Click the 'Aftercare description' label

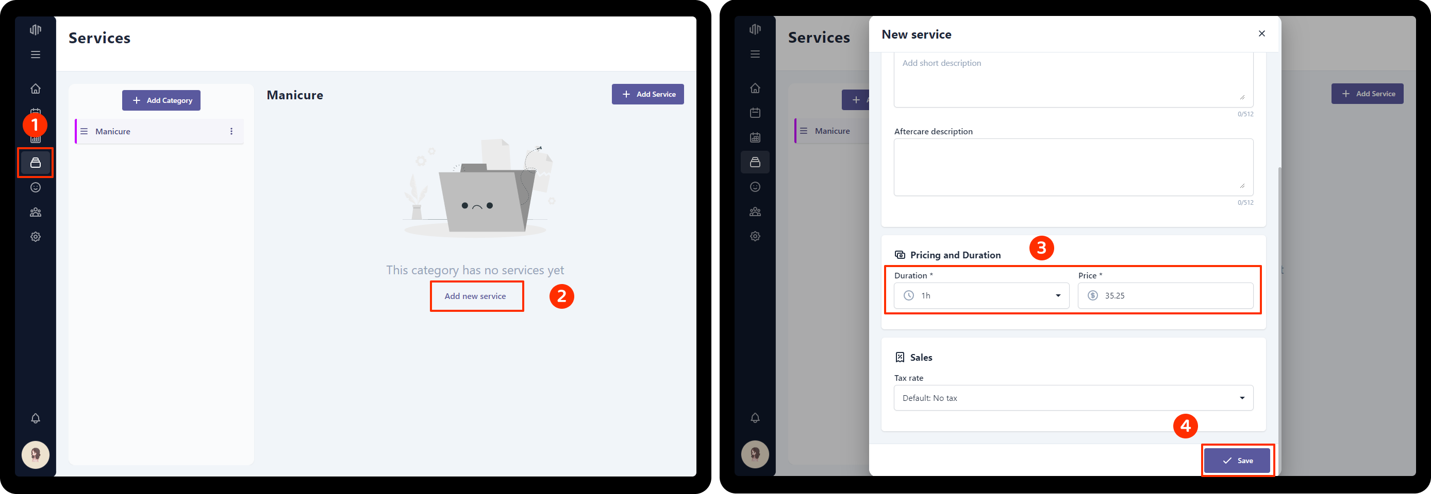933,131
